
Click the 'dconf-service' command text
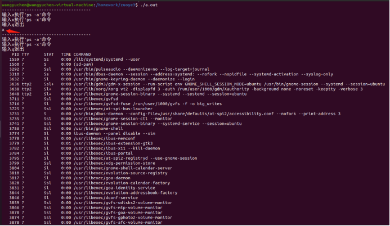[x=106, y=198]
